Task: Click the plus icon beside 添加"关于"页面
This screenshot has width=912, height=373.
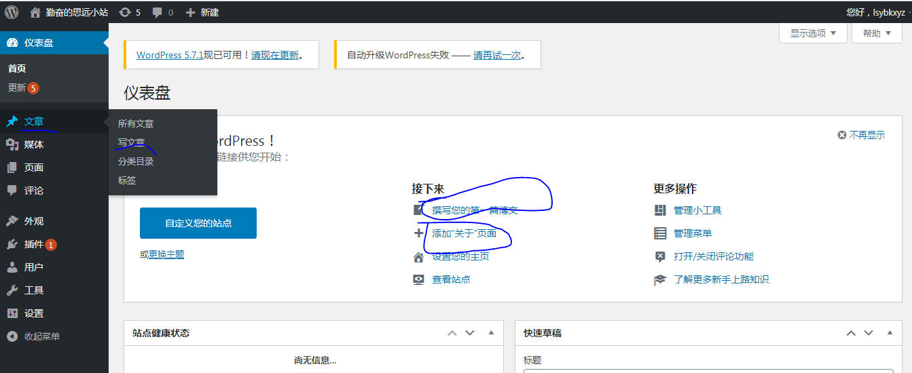Action: click(x=418, y=233)
